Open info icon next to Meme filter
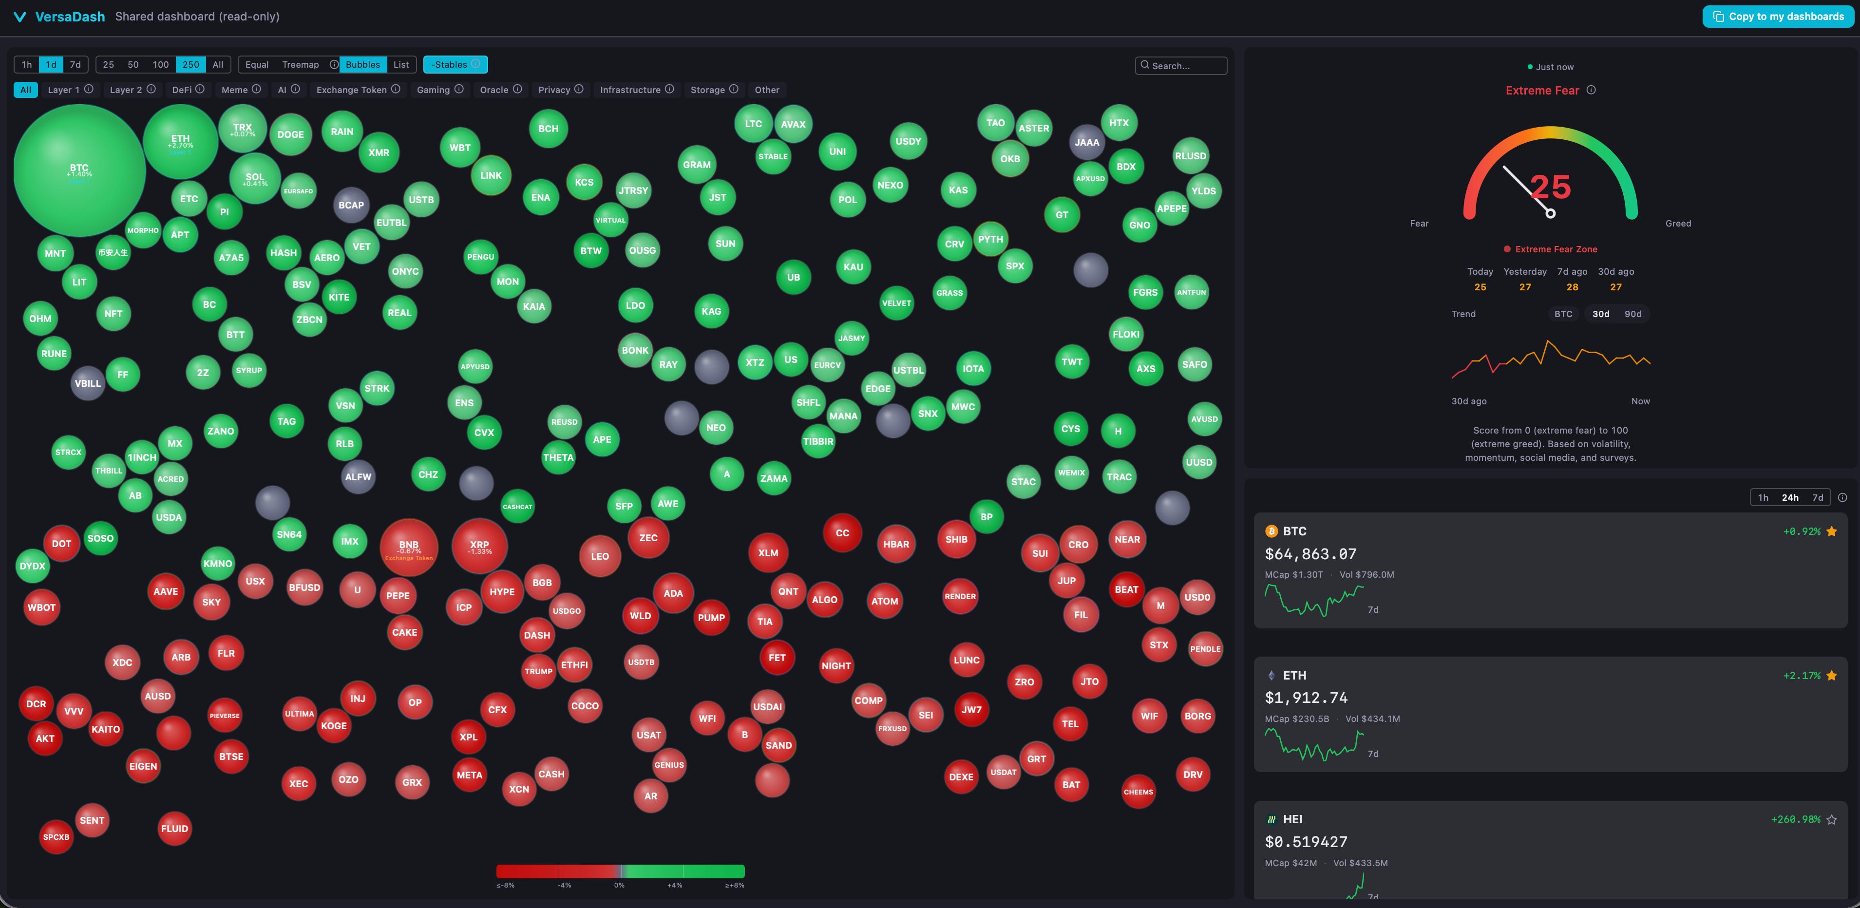Image resolution: width=1860 pixels, height=908 pixels. point(256,89)
